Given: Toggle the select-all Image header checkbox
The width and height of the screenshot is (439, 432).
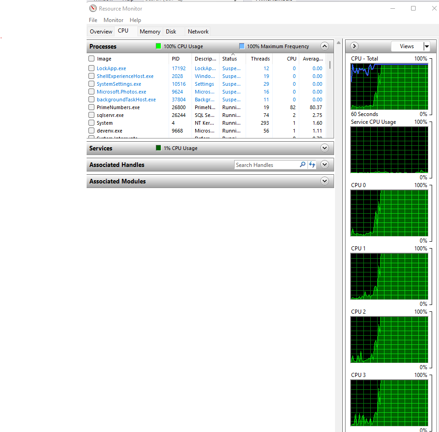Looking at the screenshot, I should point(92,59).
